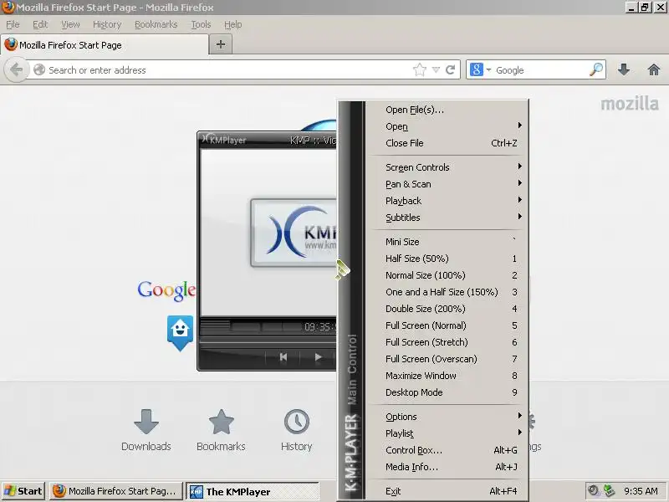Click the KMPlayer seek bar
This screenshot has width=669, height=502.
(268, 341)
